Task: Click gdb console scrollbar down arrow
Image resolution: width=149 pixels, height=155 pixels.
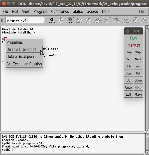Action: click(x=147, y=152)
